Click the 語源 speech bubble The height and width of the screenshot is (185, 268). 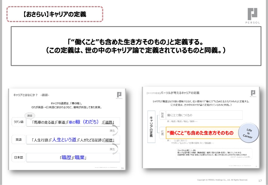(30, 115)
